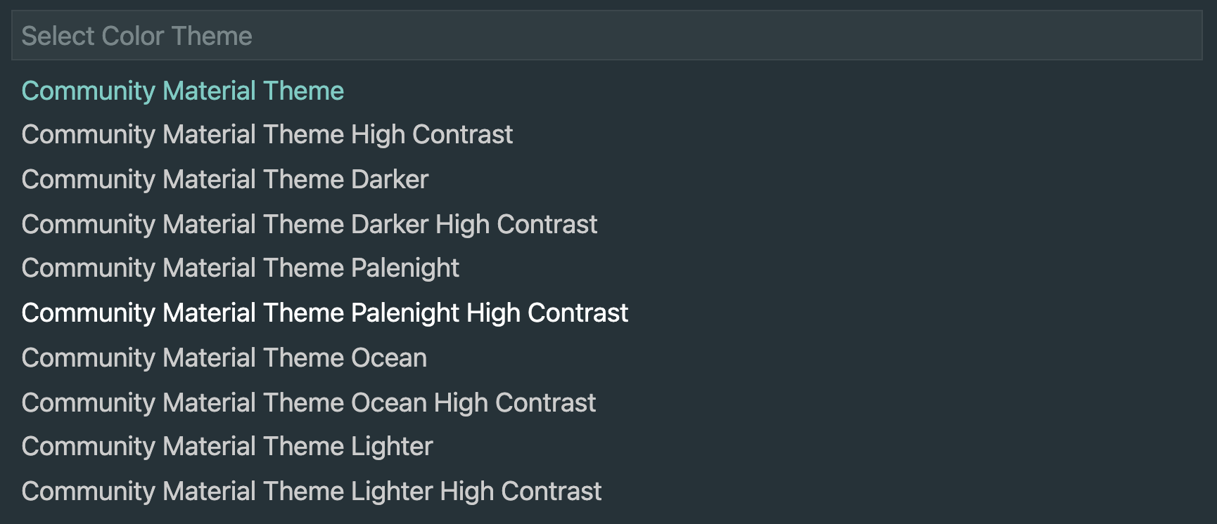Apply Community Material Theme Ocean High Contrast

pos(308,403)
